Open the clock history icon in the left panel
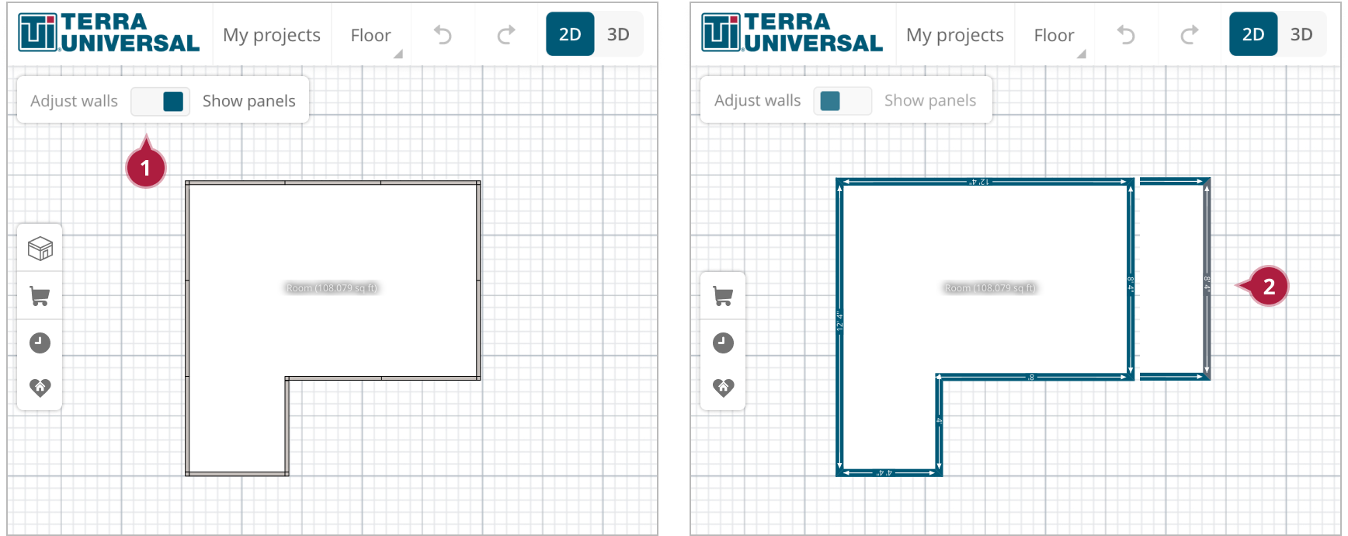This screenshot has width=1348, height=536. [40, 343]
